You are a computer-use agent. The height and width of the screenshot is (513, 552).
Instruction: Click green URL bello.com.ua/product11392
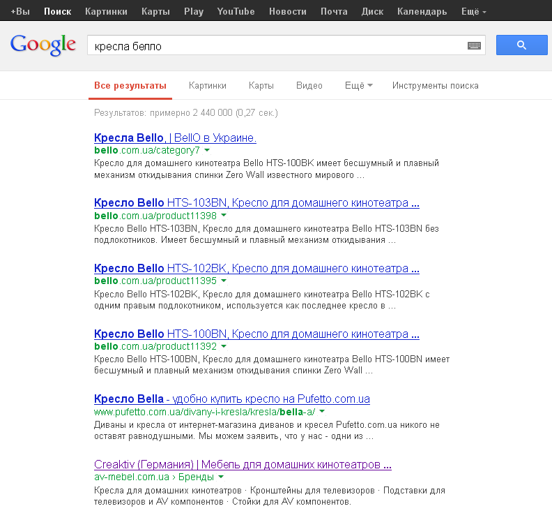coord(155,346)
